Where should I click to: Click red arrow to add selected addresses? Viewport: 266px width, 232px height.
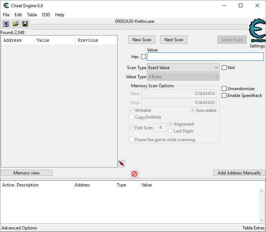(122, 164)
